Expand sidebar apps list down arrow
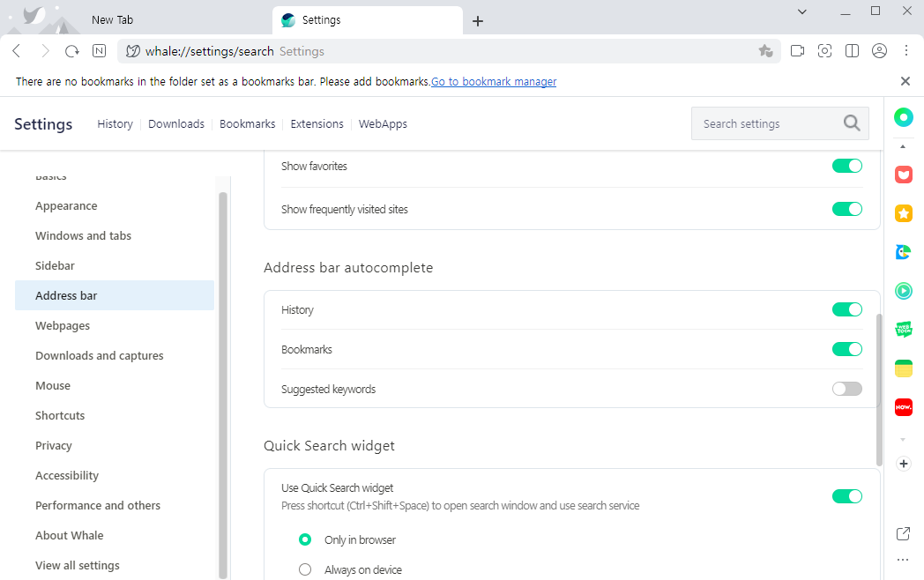Viewport: 924px width, 580px height. point(903,440)
